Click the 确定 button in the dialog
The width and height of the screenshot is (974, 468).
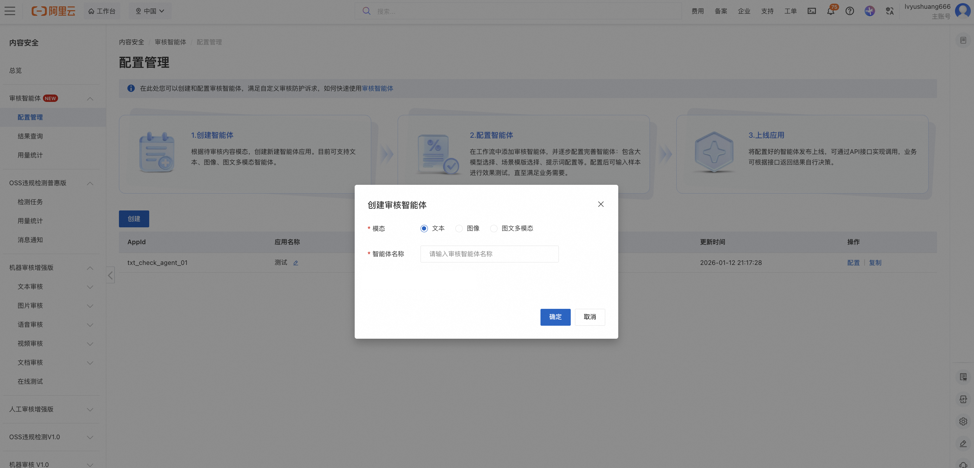555,317
